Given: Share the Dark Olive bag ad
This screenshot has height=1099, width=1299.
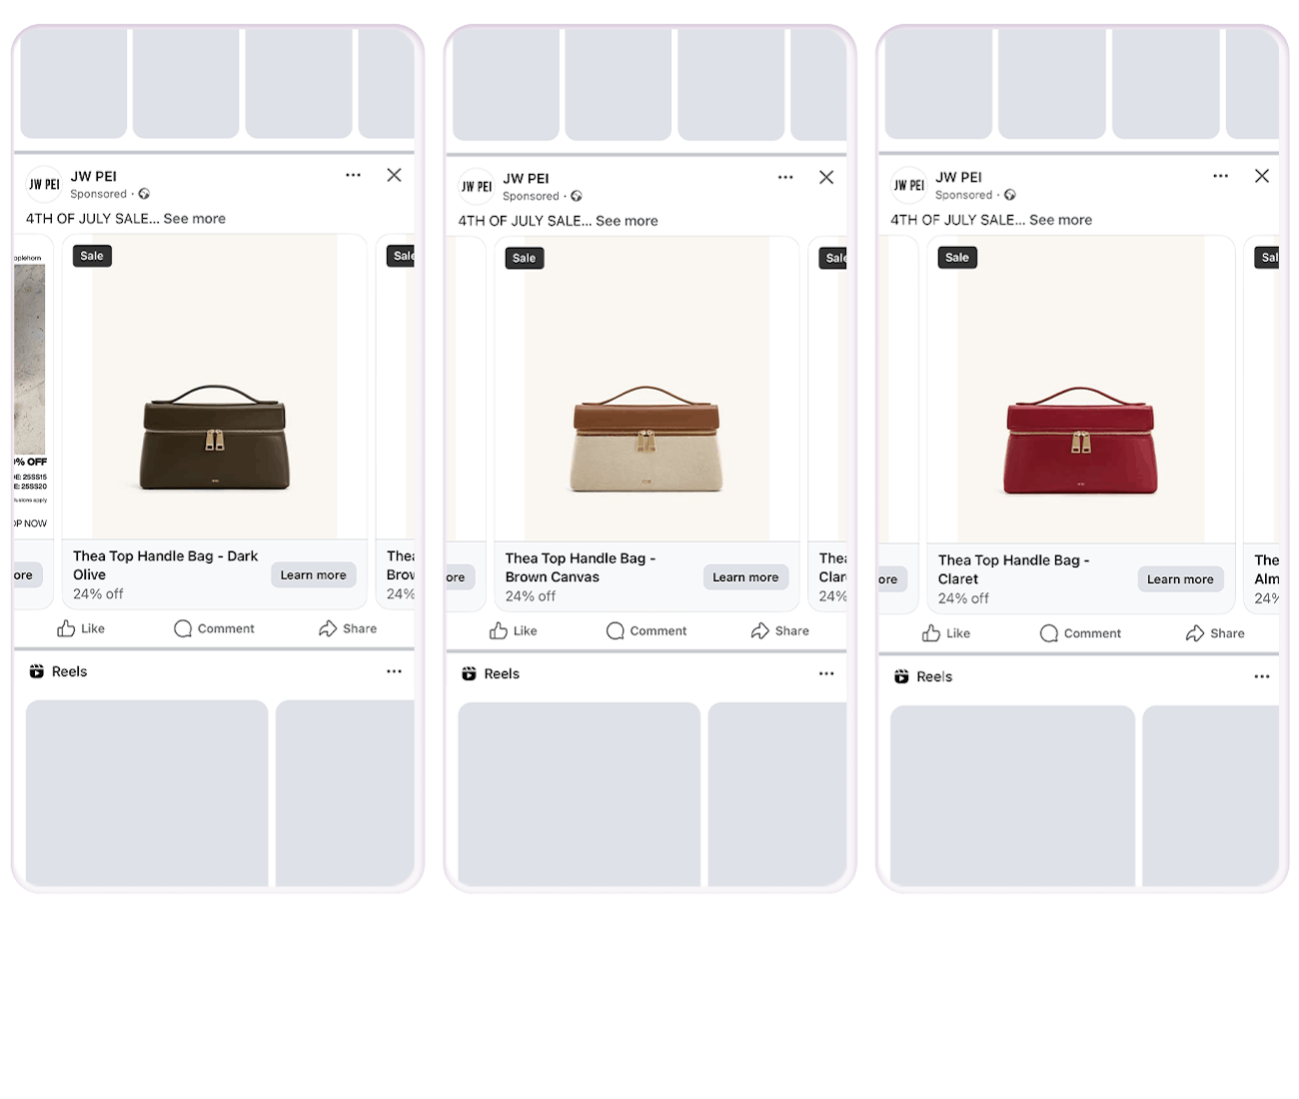Looking at the screenshot, I should click(348, 628).
